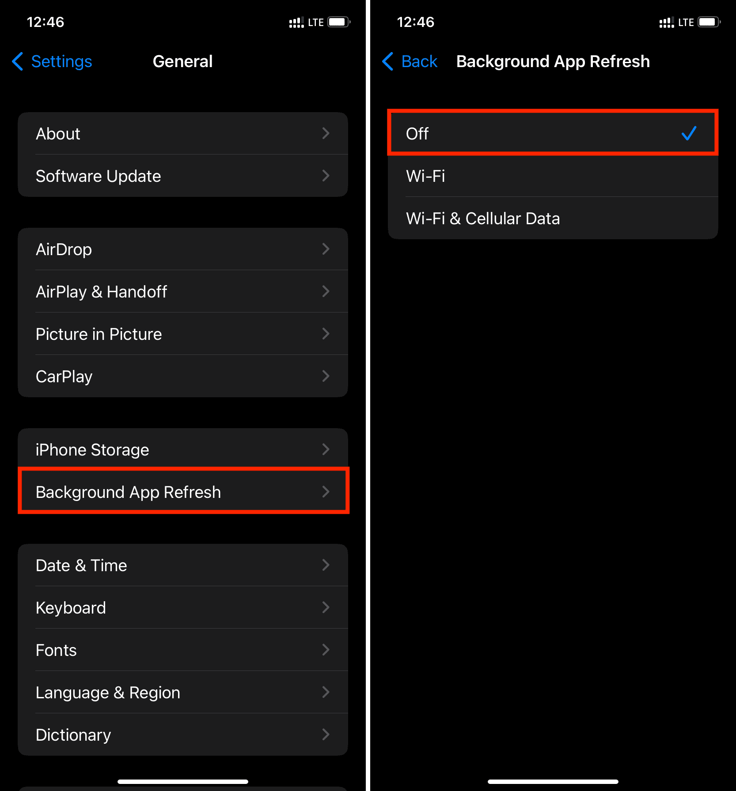Tap the battery icon in Background App Refresh status bar
This screenshot has height=791, width=736.
709,22
